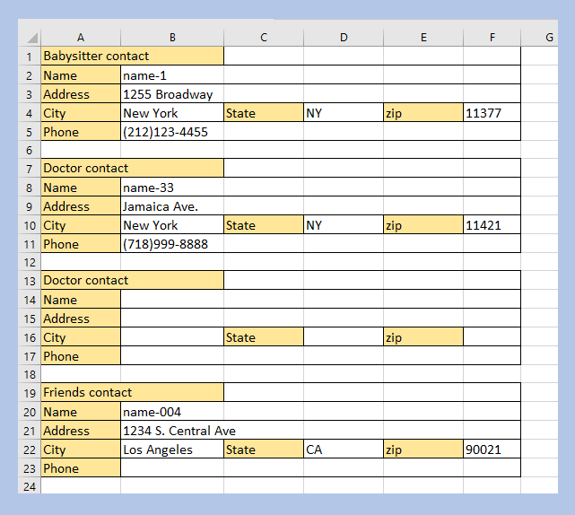Select column B header
Image resolution: width=575 pixels, height=515 pixels.
172,38
